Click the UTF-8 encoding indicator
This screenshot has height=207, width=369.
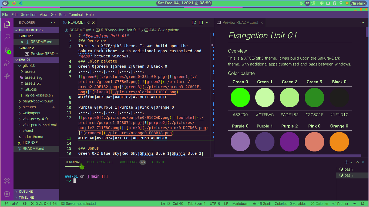215,204
